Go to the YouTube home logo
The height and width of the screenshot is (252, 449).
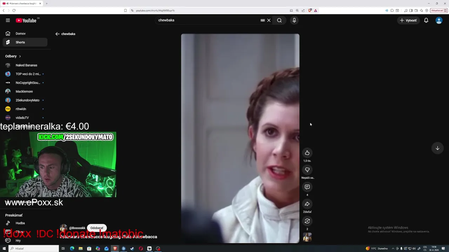26,20
